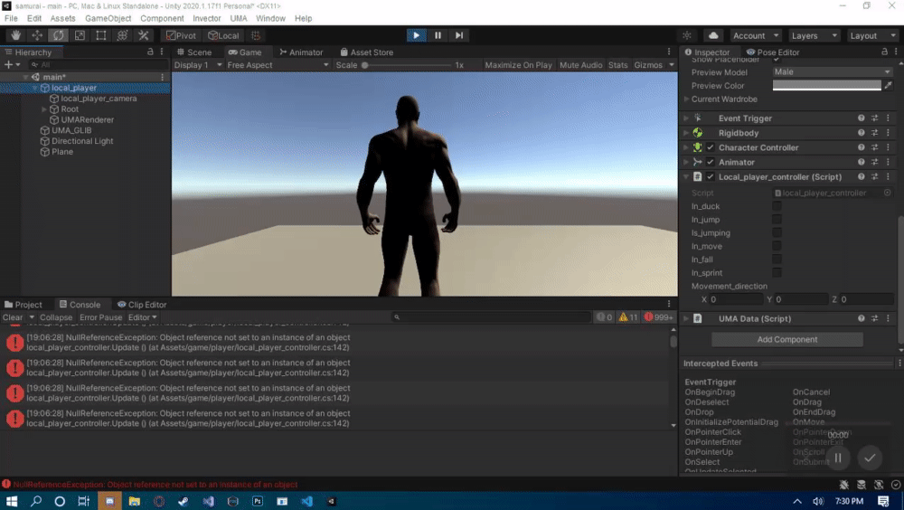Screen dimensions: 904x510
Task: Toggle Maximize On Play
Action: click(518, 65)
